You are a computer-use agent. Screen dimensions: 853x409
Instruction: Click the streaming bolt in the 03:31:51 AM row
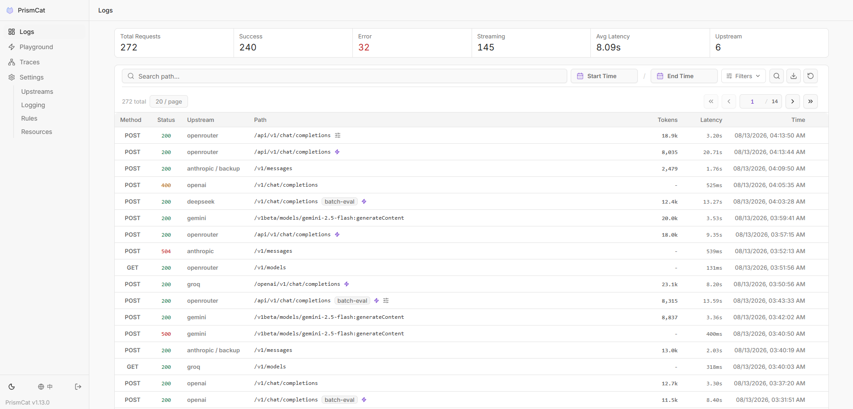click(364, 400)
